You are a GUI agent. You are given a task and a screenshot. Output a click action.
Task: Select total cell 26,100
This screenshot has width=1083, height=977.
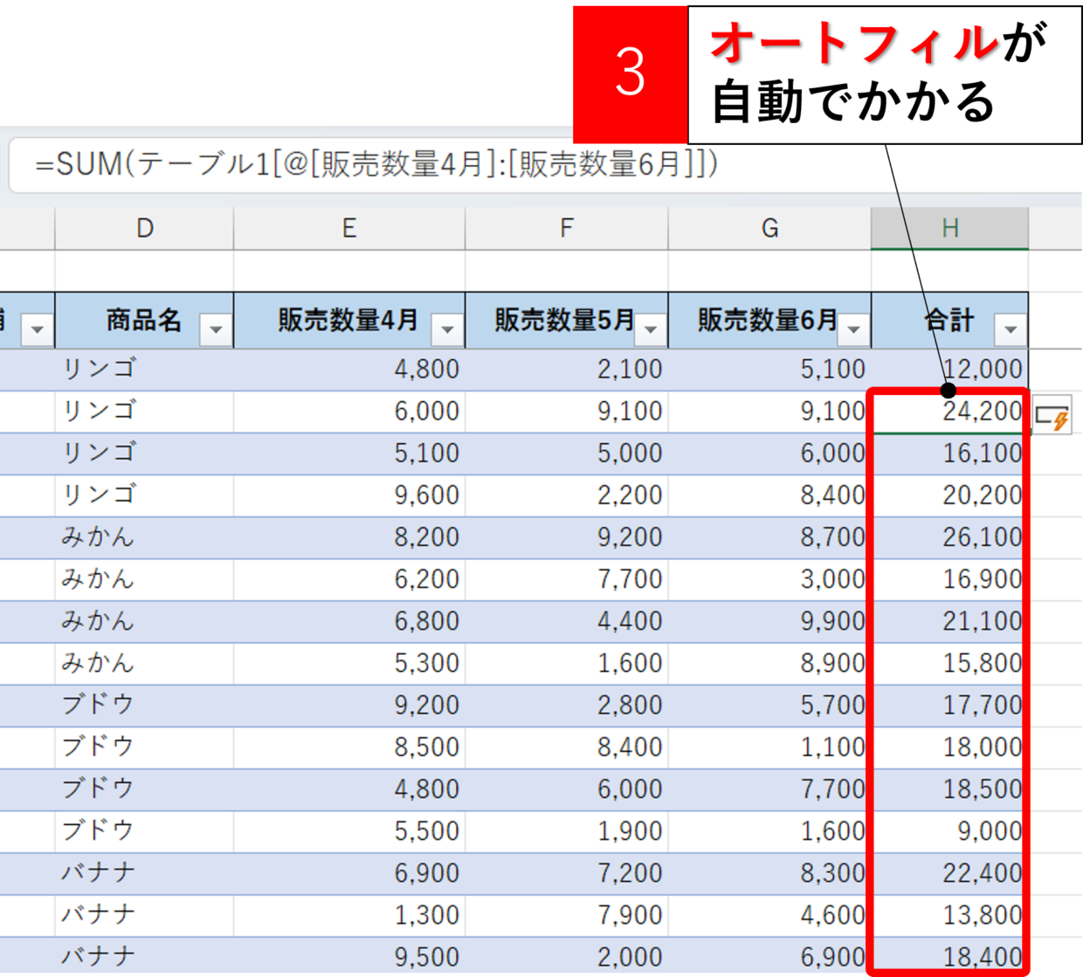pyautogui.click(x=949, y=537)
